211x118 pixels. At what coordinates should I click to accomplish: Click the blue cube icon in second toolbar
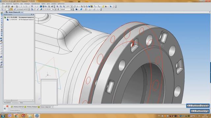coord(76,9)
